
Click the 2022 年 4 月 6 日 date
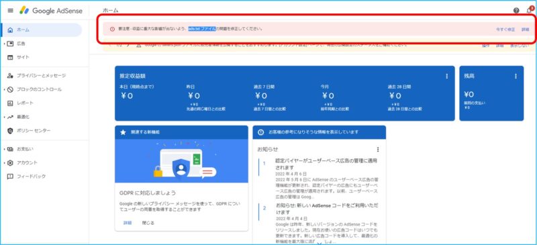(291, 174)
